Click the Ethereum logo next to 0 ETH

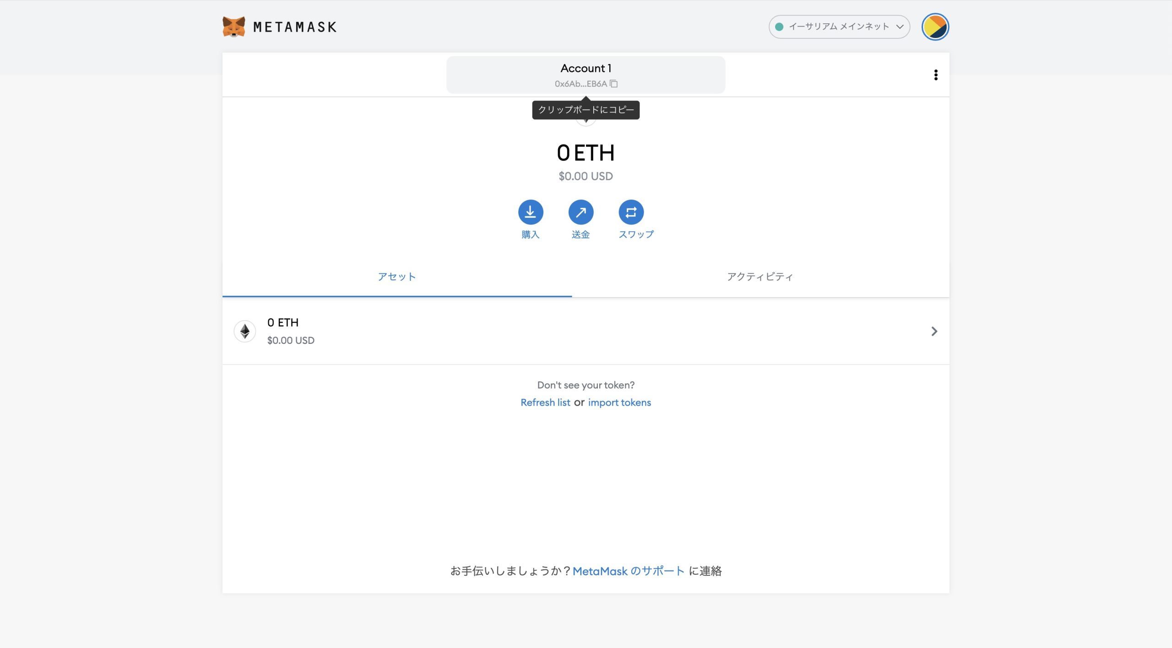coord(244,331)
